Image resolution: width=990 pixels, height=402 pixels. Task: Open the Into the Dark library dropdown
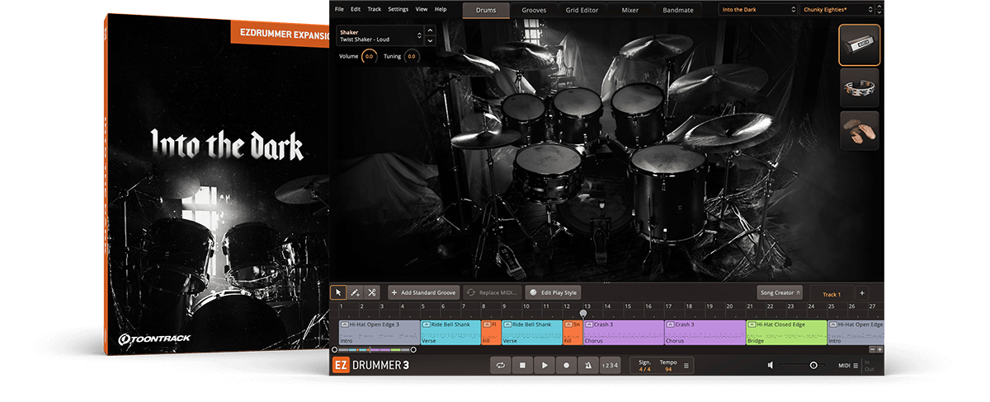757,10
